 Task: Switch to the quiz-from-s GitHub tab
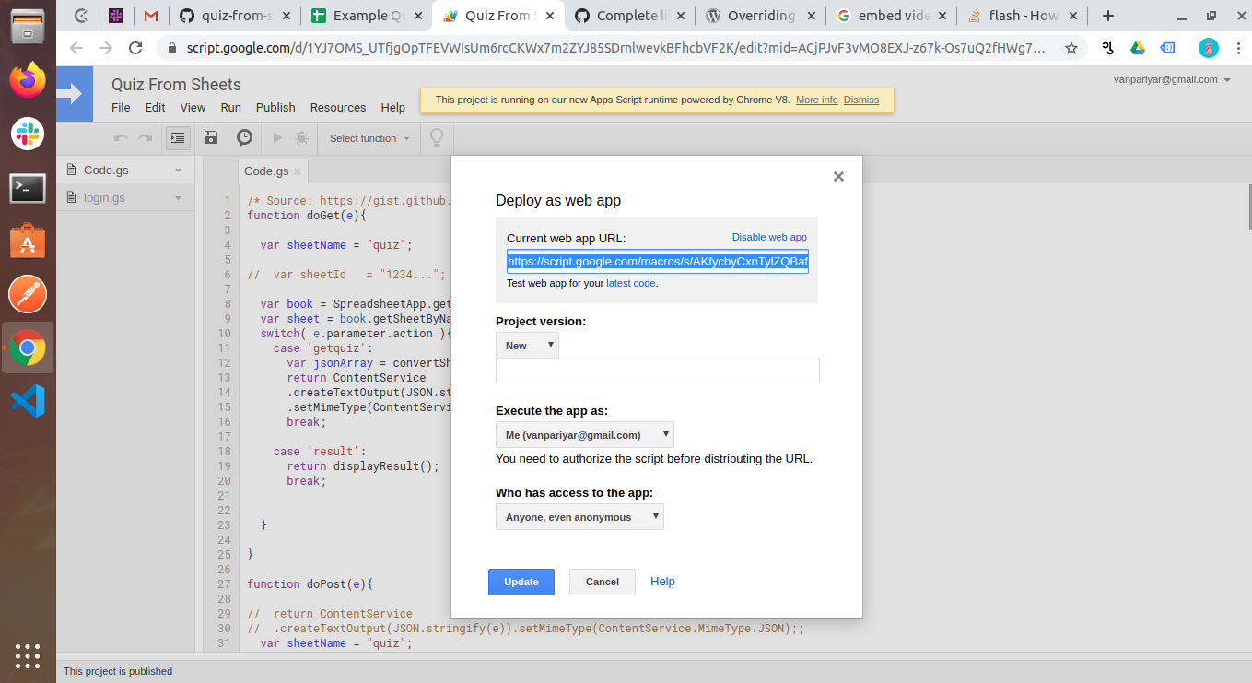coord(237,16)
